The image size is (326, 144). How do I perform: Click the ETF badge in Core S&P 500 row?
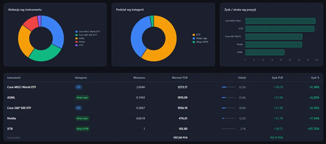pyautogui.click(x=79, y=108)
